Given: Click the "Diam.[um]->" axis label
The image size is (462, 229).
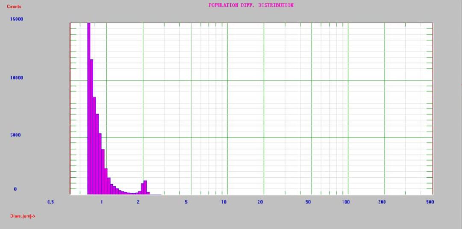Looking at the screenshot, I should click(x=23, y=216).
